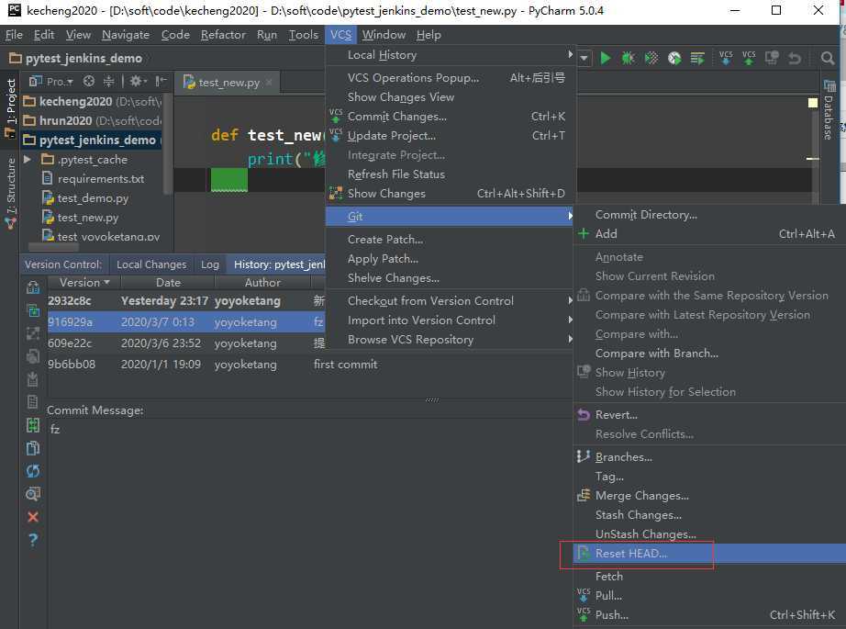This screenshot has height=629, width=846.
Task: Switch to Log tab
Action: point(210,264)
